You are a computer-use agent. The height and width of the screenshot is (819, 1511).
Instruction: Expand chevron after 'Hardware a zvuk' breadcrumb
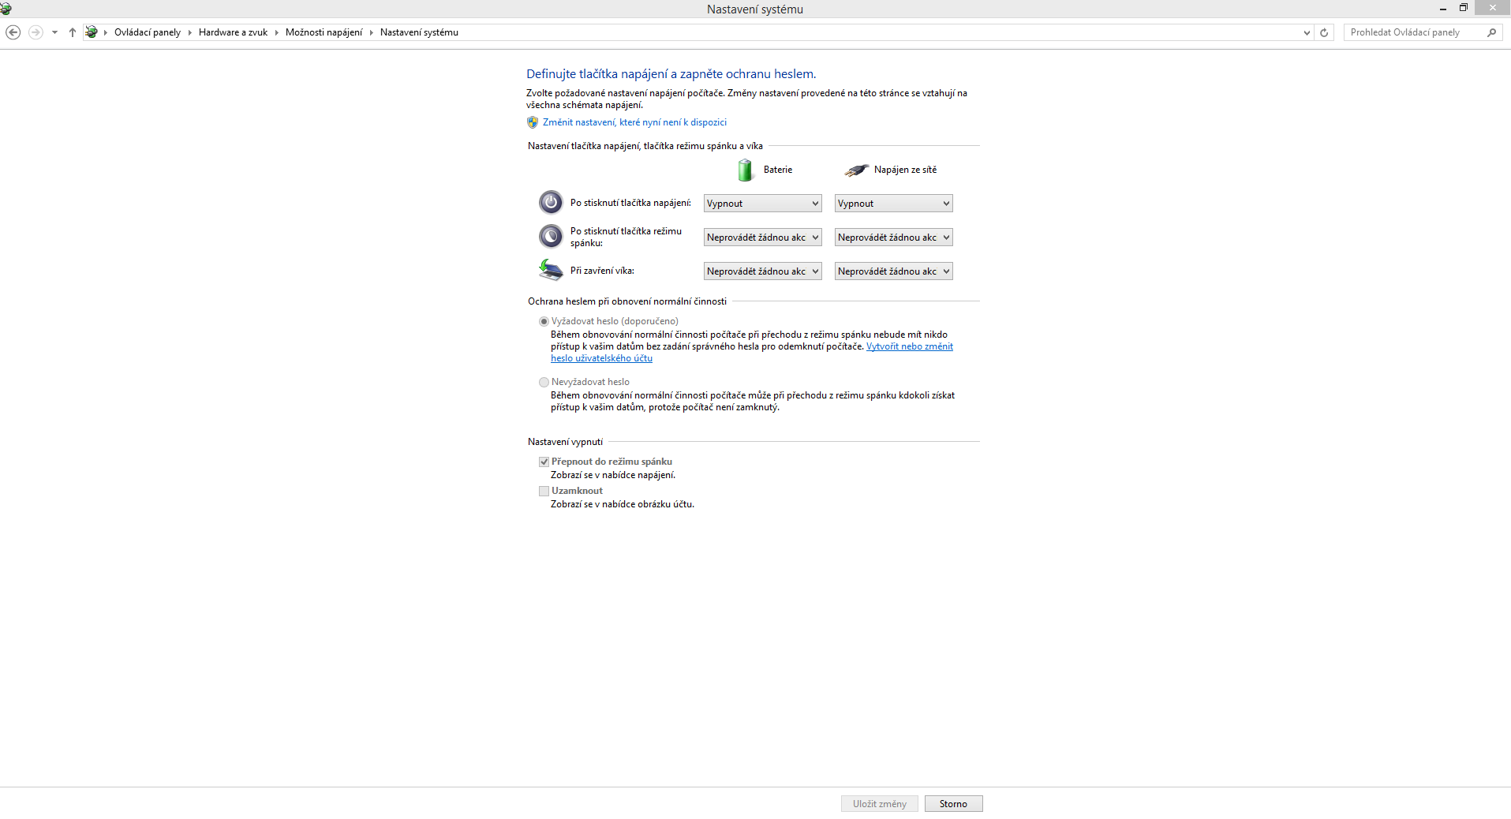(x=277, y=32)
